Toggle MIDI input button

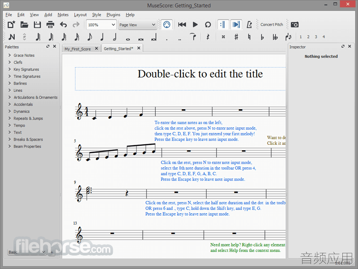pyautogui.click(x=166, y=25)
